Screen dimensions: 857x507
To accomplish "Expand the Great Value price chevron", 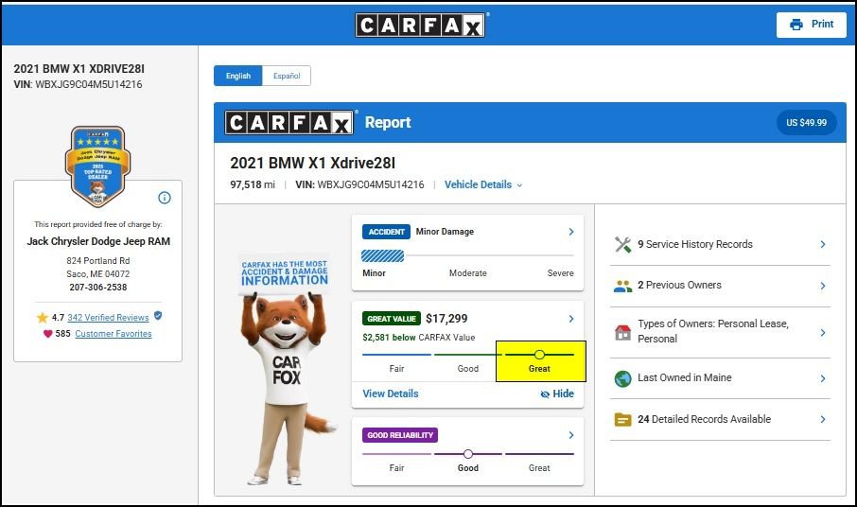I will click(571, 319).
